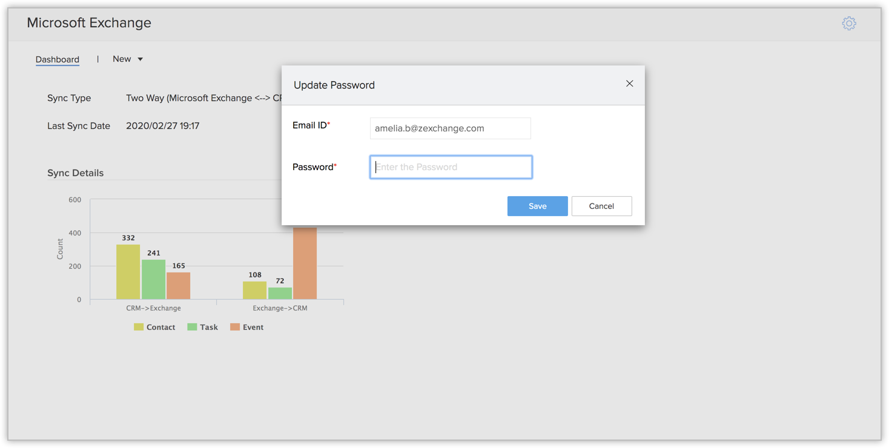Click the Microsoft Exchange page title
This screenshot has width=889, height=448.
click(89, 23)
